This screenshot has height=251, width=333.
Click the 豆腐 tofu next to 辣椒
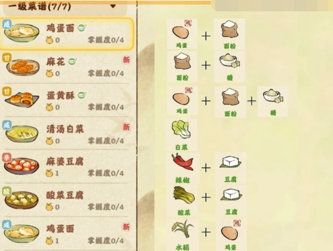[x=230, y=168]
